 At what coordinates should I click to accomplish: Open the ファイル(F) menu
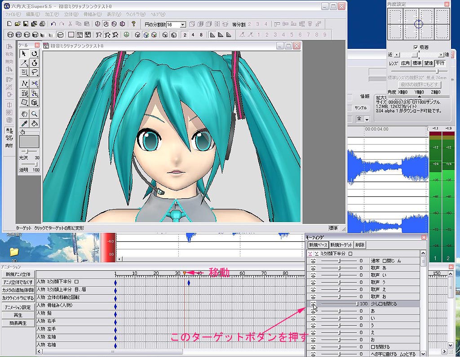point(13,14)
